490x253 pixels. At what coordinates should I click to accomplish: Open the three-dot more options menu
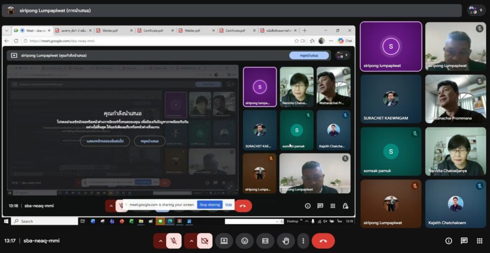click(302, 241)
